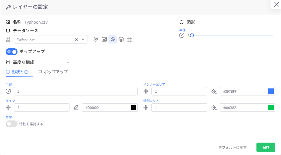Click the 外側エリア width input field
This screenshot has width=281, height=155.
[x=179, y=108]
